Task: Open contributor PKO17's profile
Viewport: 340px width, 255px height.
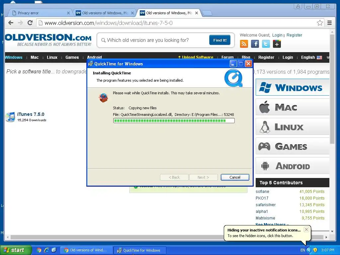Action: [262, 198]
